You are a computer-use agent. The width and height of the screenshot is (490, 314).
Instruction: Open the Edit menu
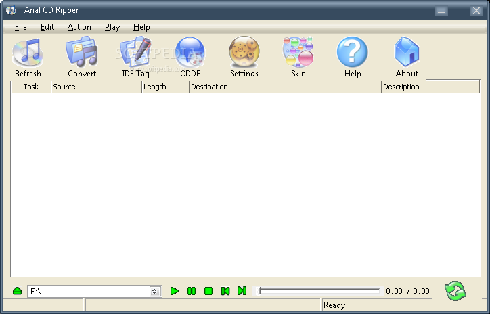click(x=47, y=27)
